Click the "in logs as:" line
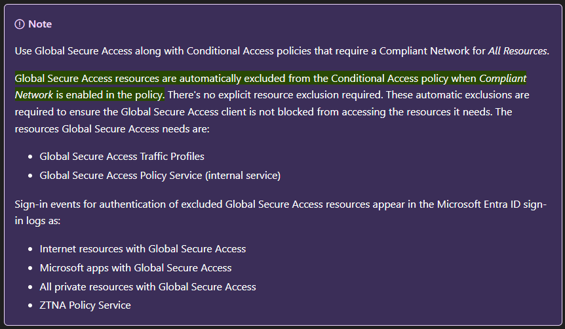Viewport: 565px width, 329px height. (37, 221)
